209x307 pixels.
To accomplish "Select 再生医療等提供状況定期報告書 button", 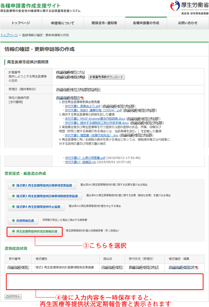I will (x=35, y=231).
